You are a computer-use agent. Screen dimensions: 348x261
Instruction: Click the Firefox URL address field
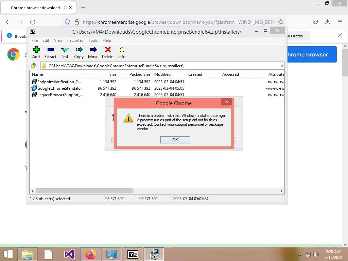pos(179,22)
